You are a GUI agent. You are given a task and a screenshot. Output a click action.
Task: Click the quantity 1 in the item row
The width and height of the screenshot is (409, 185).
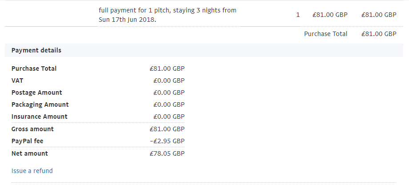pos(298,15)
